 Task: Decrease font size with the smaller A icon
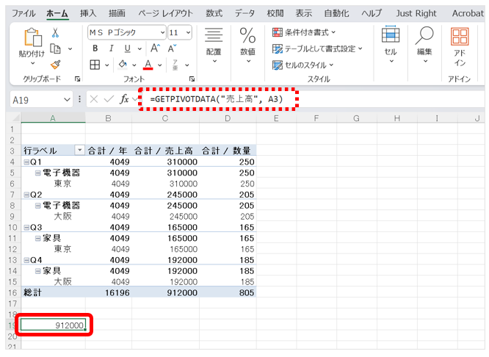pyautogui.click(x=172, y=48)
